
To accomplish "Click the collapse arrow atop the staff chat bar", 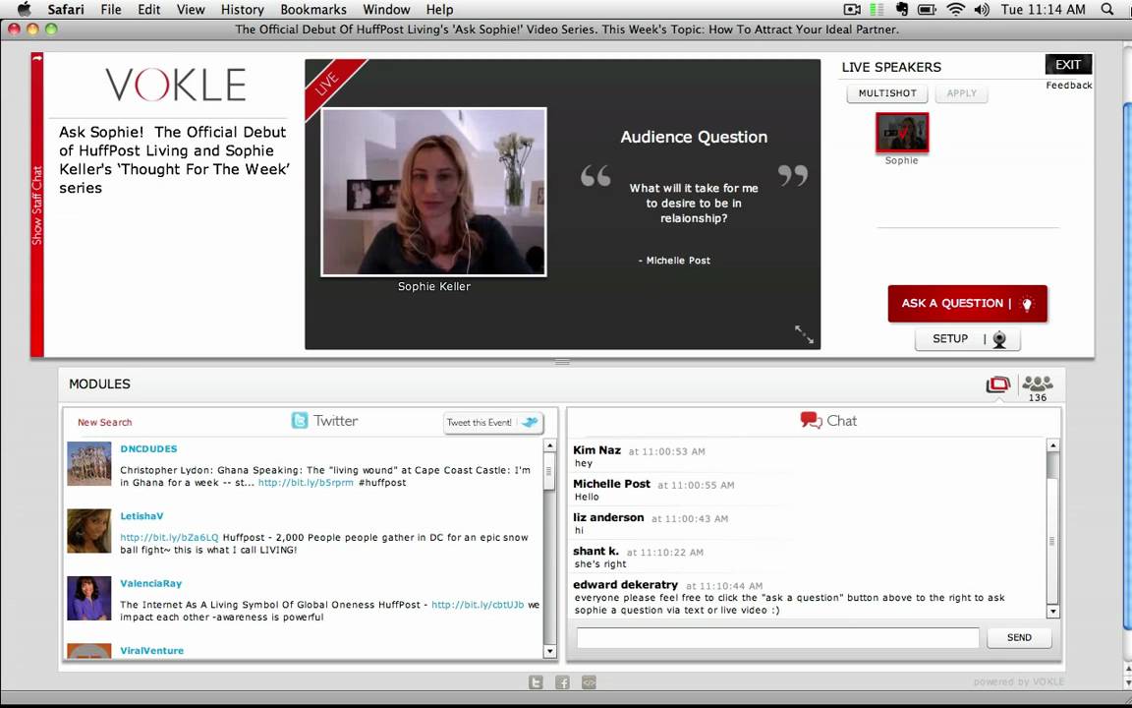I will pos(36,58).
